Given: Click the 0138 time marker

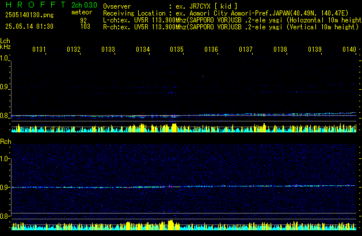Looking at the screenshot, I should [x=280, y=50].
